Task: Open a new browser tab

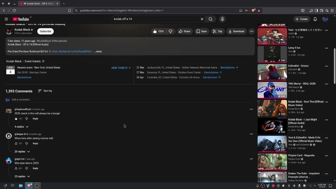Action: click(x=64, y=3)
